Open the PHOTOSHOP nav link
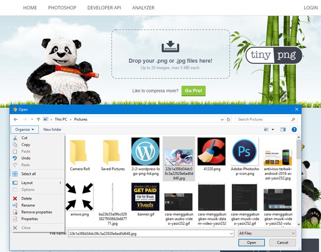This screenshot has height=252, width=321. point(62,8)
